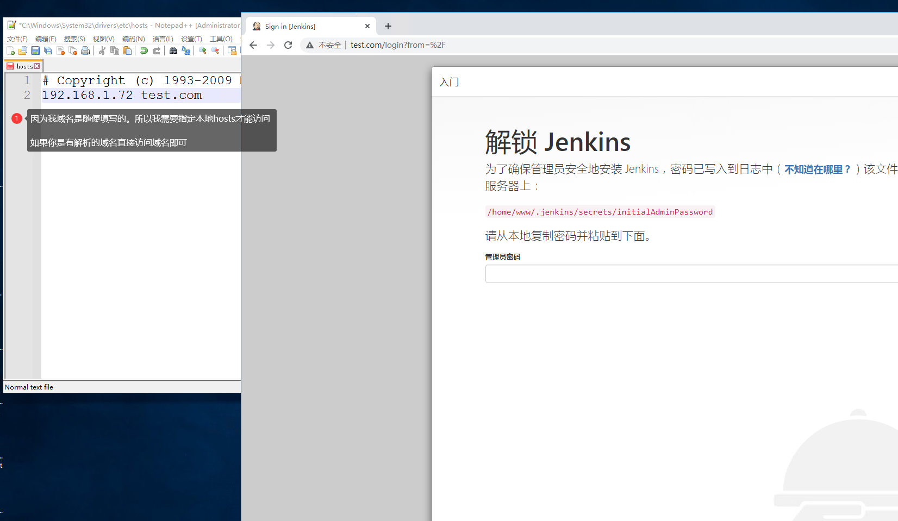Click the New file icon in Notepad++
Image resolution: width=898 pixels, height=521 pixels.
[x=10, y=51]
